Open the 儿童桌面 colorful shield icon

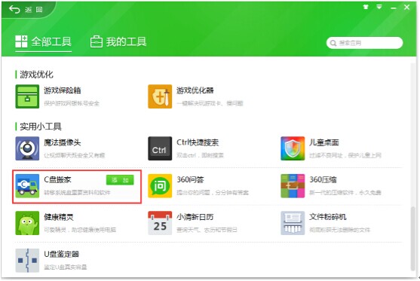pos(293,148)
